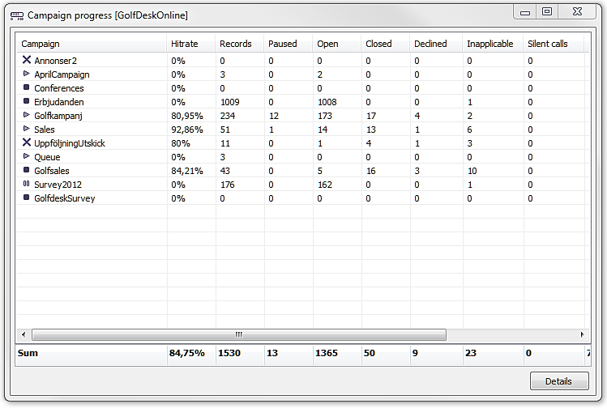Click the 1365 total open sum
The width and height of the screenshot is (607, 408).
[327, 353]
